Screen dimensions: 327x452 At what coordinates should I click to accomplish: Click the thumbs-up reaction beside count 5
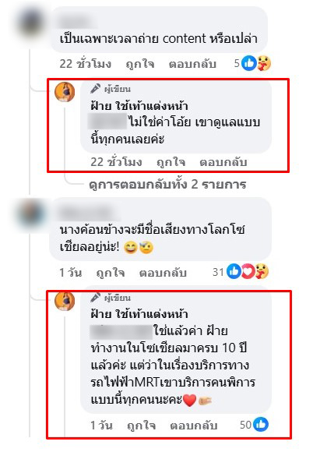(x=249, y=63)
